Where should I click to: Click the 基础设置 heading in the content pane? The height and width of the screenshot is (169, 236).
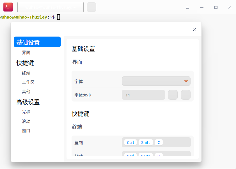pos(83,49)
